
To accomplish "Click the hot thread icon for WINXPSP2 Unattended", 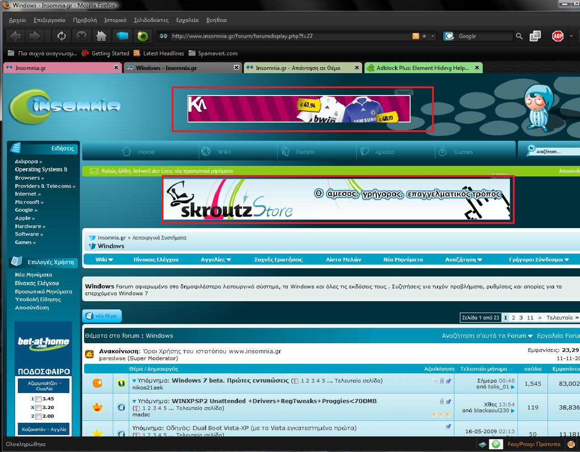I will point(98,407).
